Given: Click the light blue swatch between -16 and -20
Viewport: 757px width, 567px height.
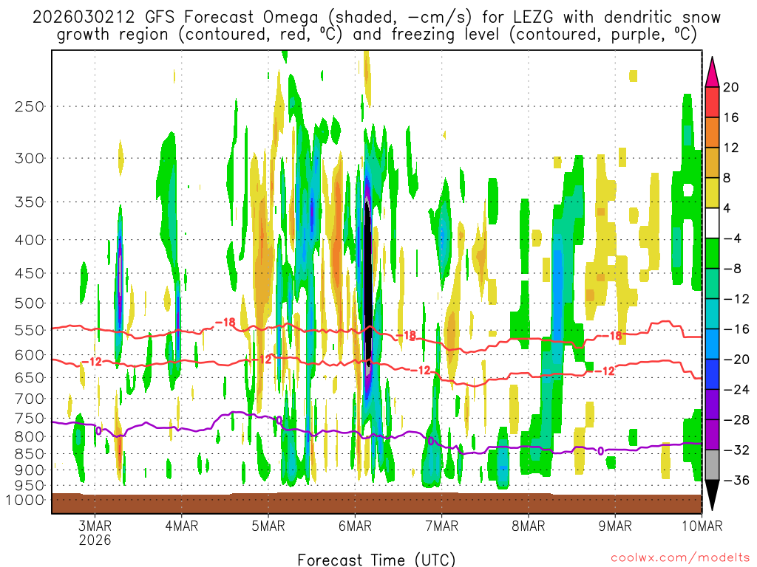Looking at the screenshot, I should [x=712, y=344].
